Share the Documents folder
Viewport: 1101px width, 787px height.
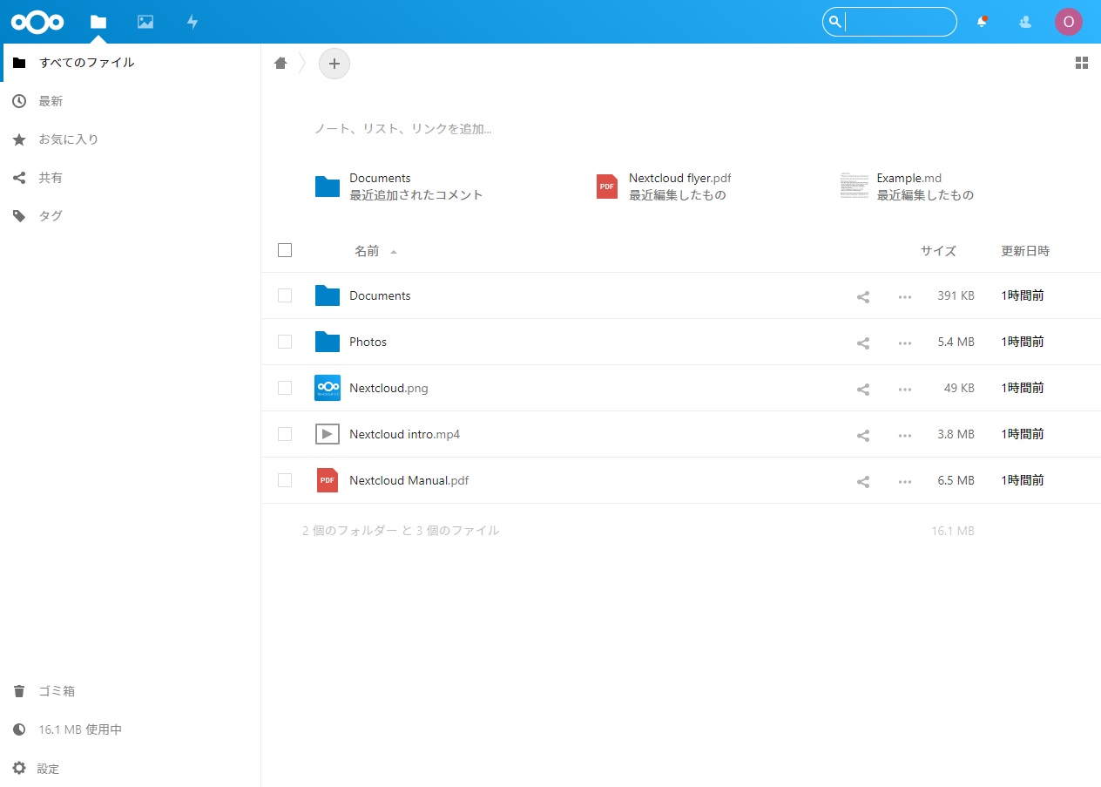[x=863, y=296]
